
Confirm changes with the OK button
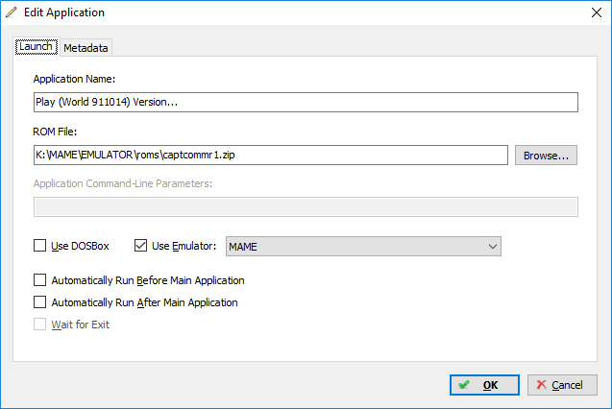(484, 385)
